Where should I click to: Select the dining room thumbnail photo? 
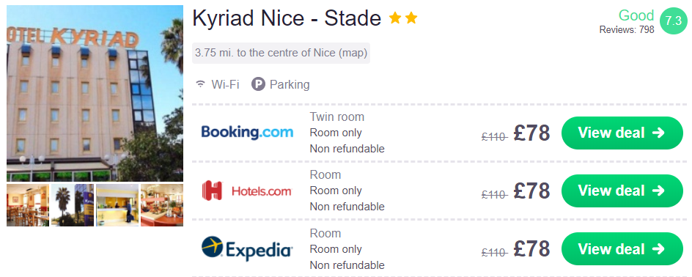(x=28, y=205)
